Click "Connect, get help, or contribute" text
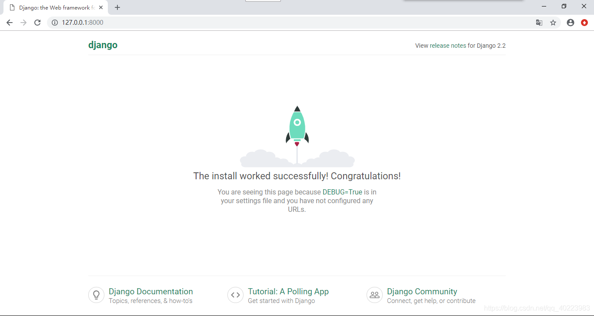Screen dimensions: 594x316 (x=431, y=301)
